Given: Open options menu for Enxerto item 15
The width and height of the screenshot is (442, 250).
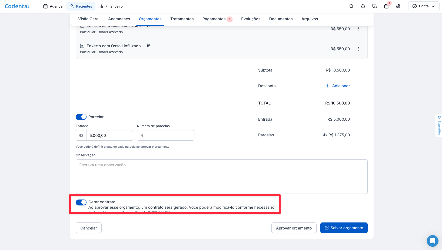Looking at the screenshot, I should (x=358, y=49).
